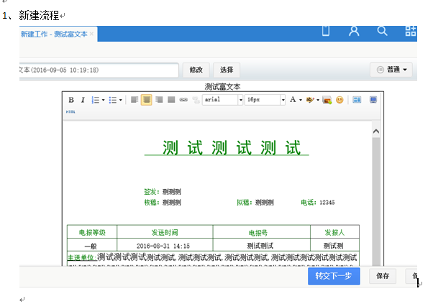Open the numbered list style dropdown arrow
The image size is (433, 304).
[104, 100]
